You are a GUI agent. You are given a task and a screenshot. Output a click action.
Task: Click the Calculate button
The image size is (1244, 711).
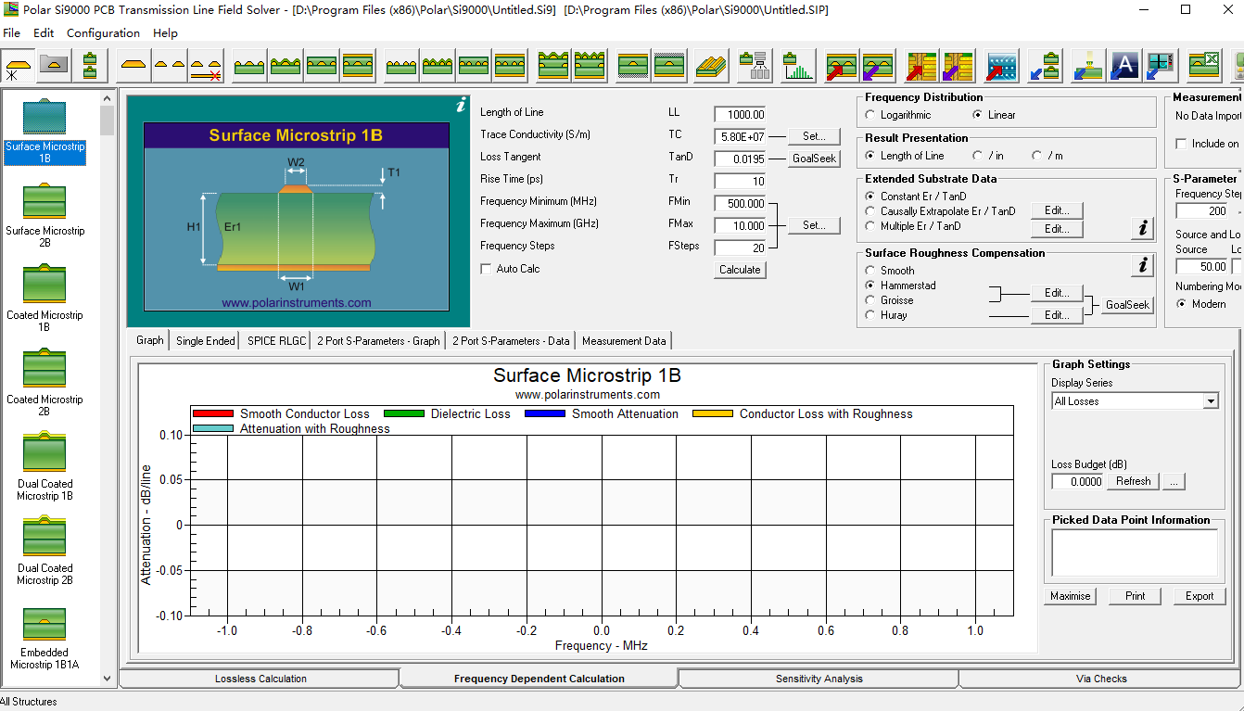click(740, 270)
